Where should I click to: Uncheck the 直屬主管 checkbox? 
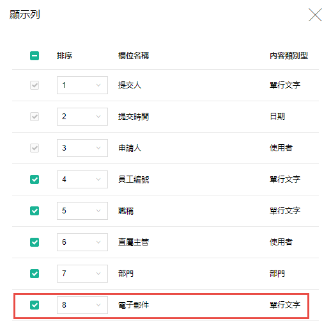[x=35, y=242]
